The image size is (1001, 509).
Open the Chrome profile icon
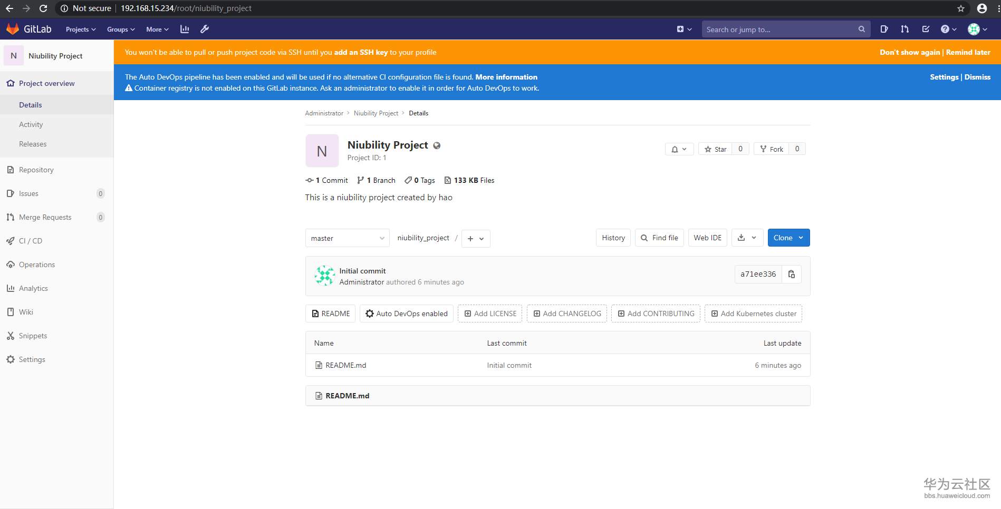(x=982, y=8)
